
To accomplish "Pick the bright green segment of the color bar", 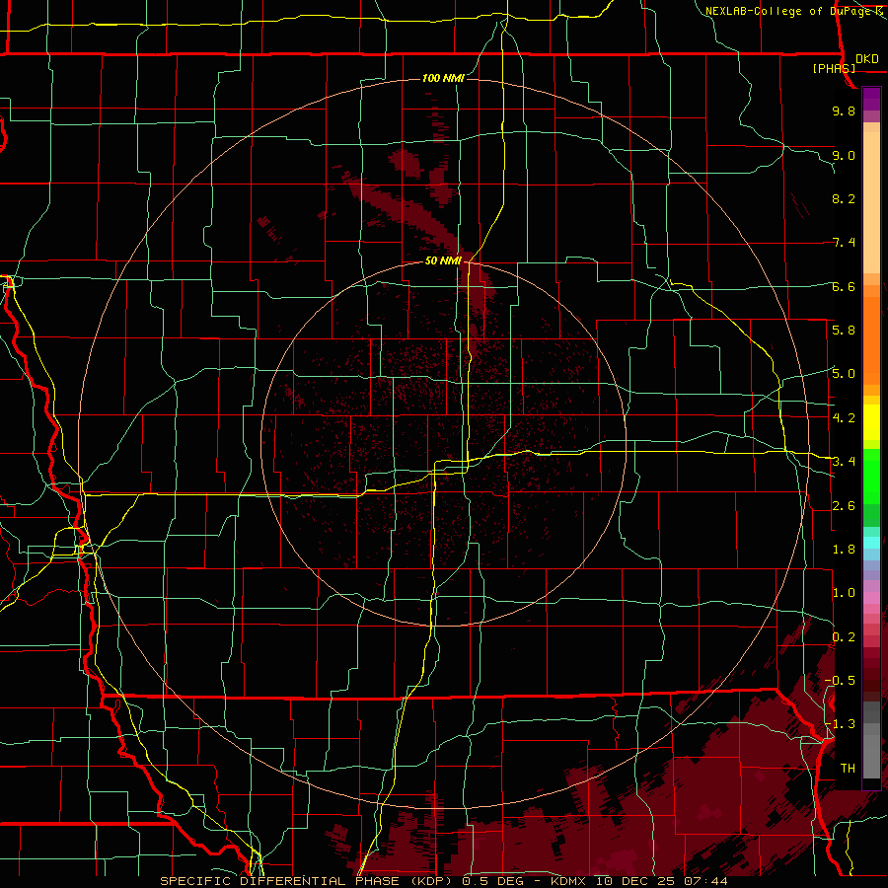I will pos(871,476).
